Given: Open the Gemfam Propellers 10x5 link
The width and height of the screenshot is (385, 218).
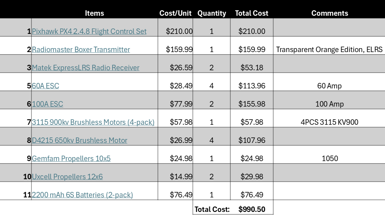Looking at the screenshot, I should [71, 158].
